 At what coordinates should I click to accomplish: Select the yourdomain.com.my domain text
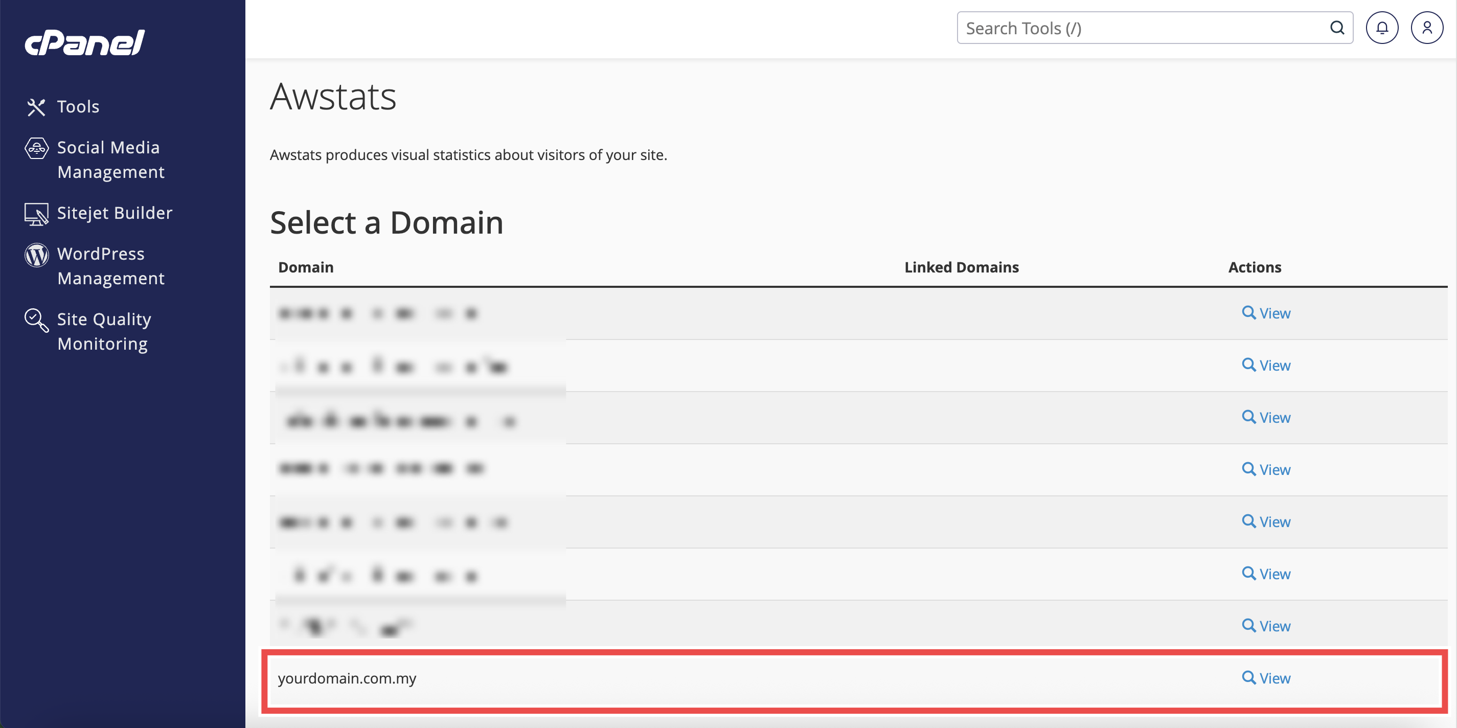[347, 678]
